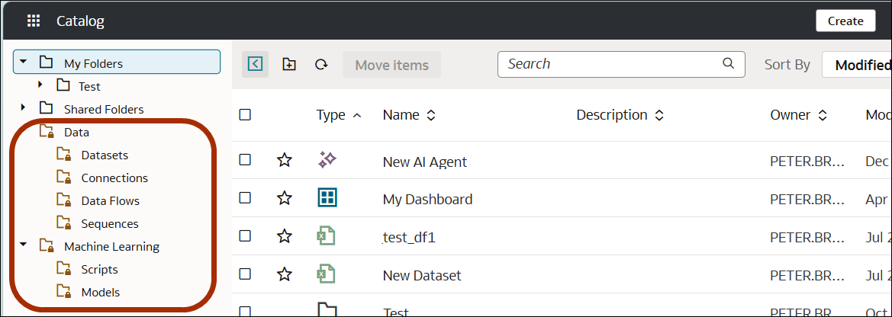
Task: Click the new folder icon
Action: pyautogui.click(x=289, y=65)
